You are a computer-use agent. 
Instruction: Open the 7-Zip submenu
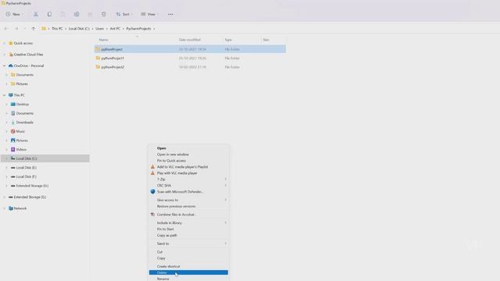[x=188, y=180]
